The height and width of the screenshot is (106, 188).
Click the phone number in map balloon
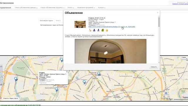pyautogui.click(x=50, y=80)
